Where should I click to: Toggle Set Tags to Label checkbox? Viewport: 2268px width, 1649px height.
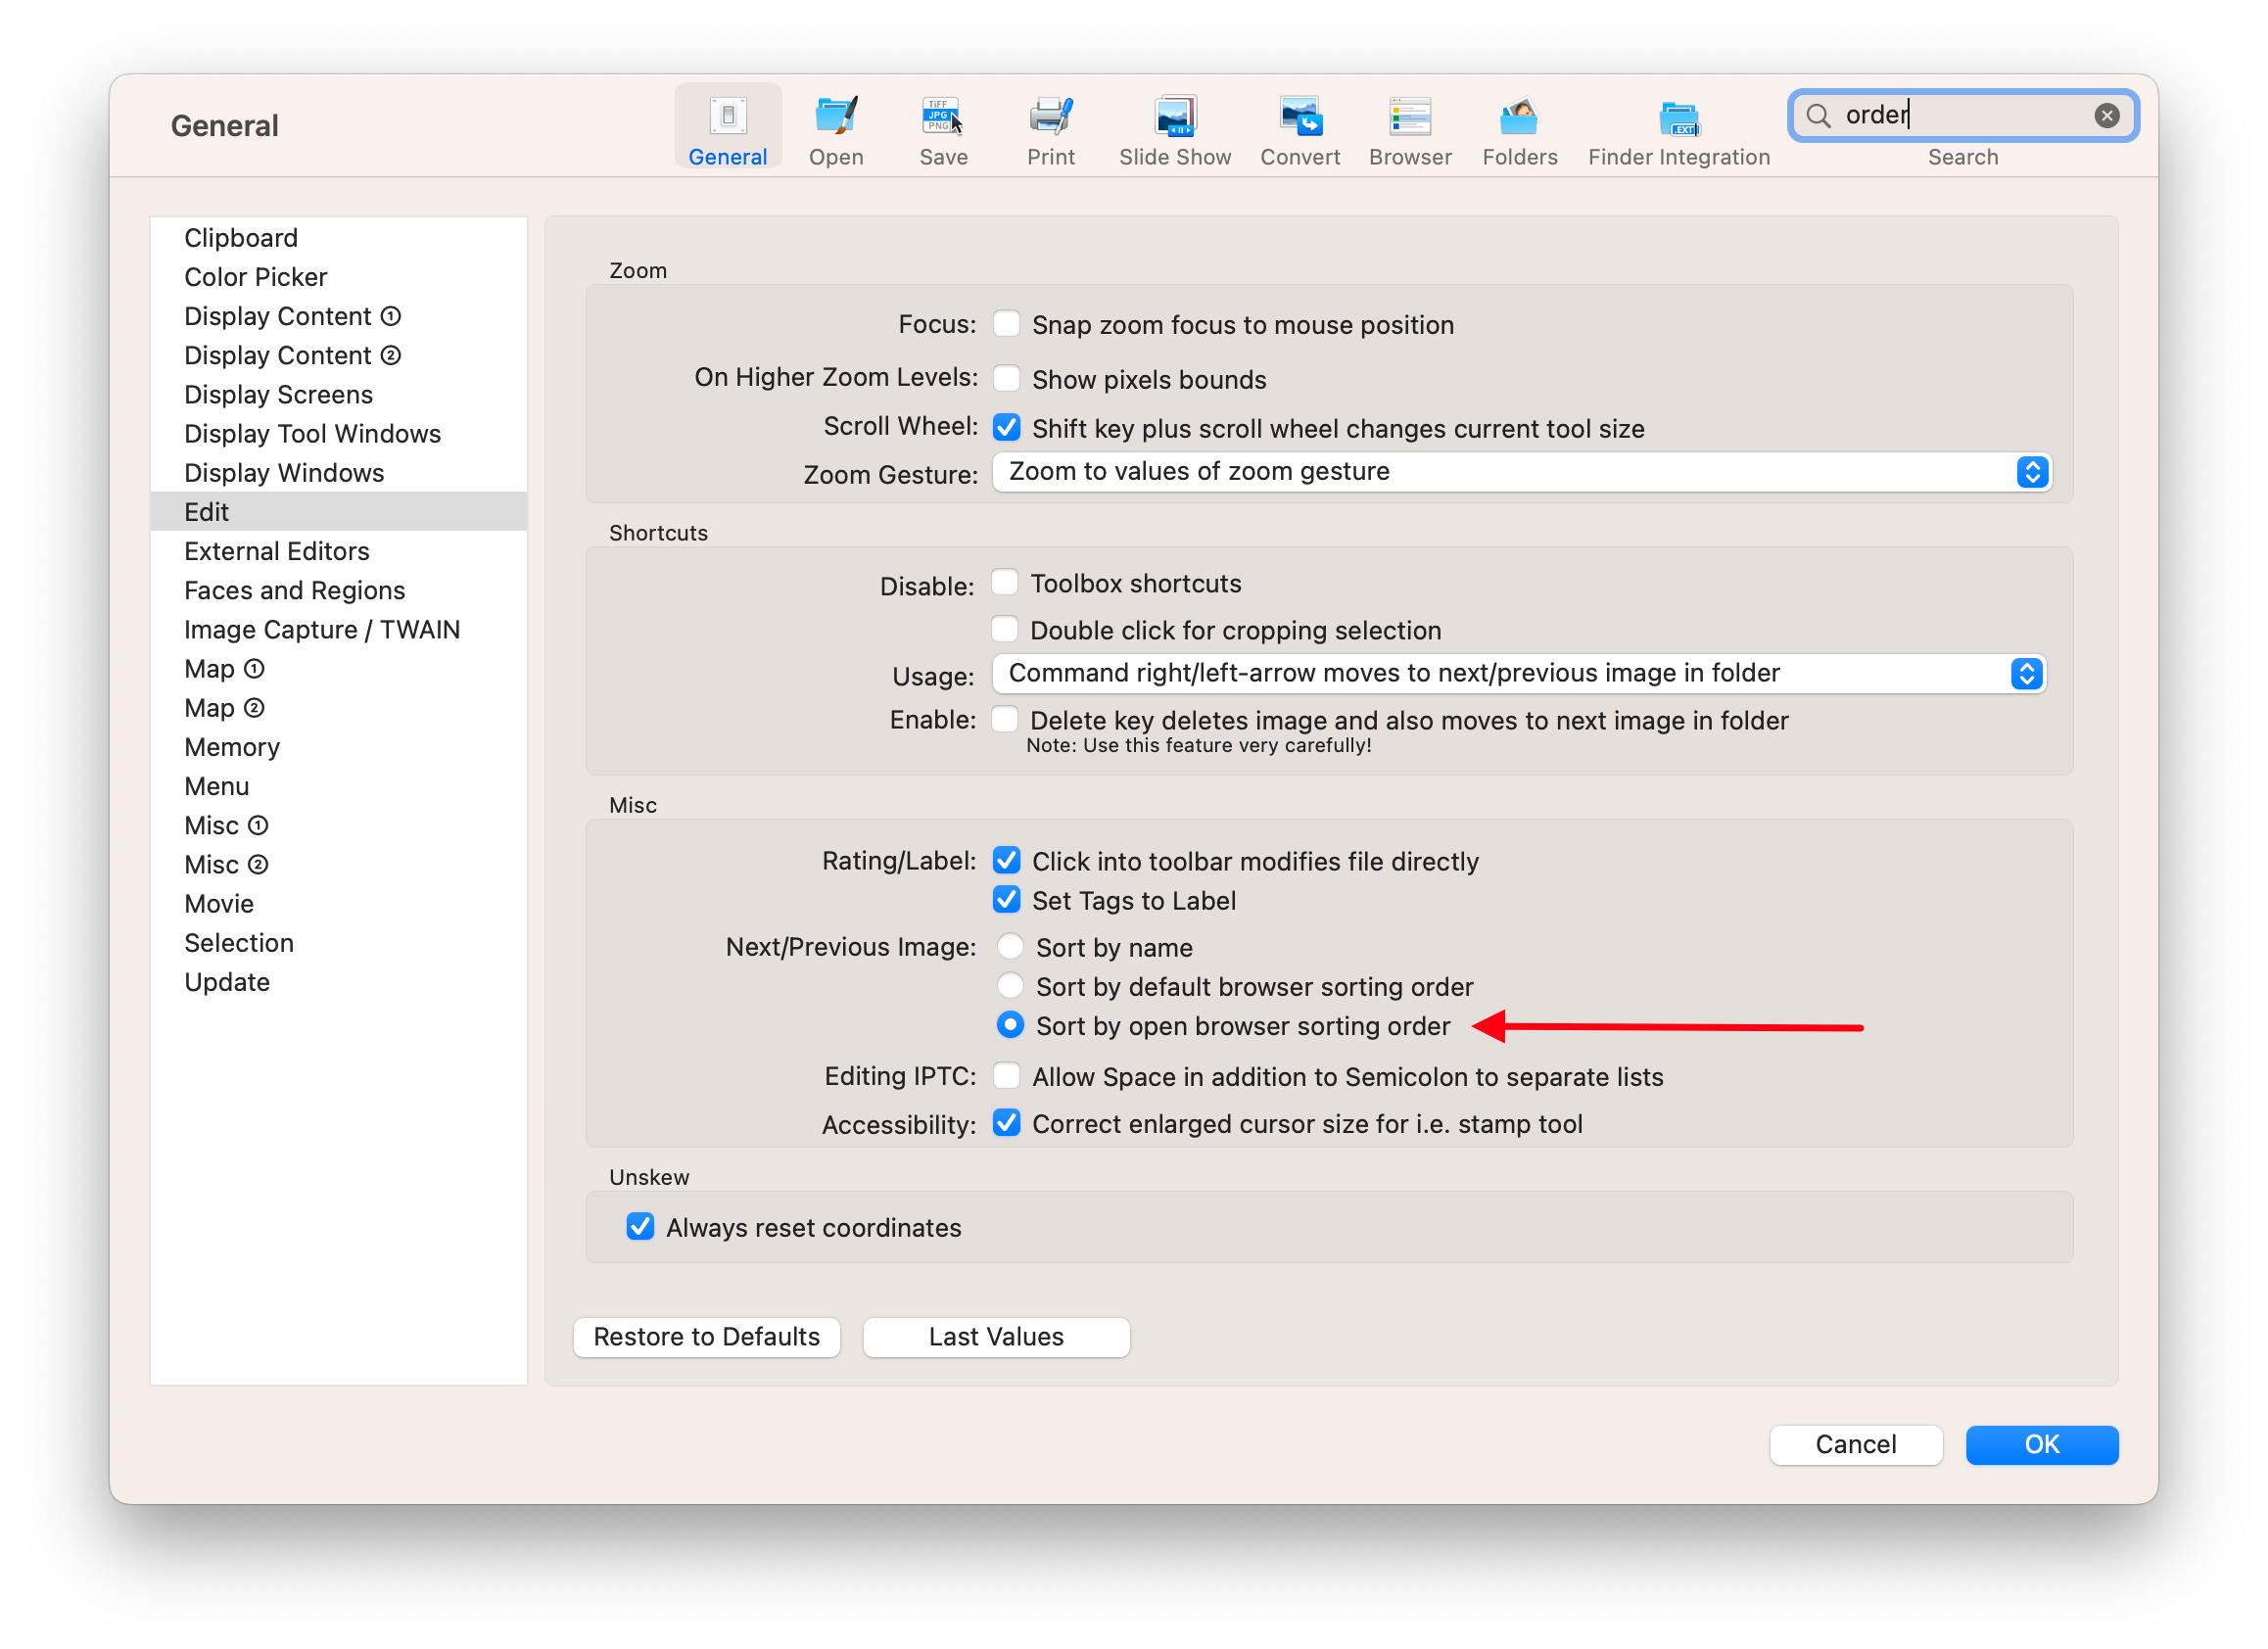coord(1006,899)
